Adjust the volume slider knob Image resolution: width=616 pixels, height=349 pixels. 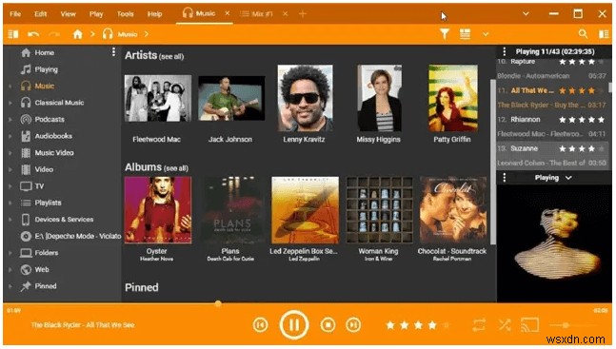pos(566,325)
